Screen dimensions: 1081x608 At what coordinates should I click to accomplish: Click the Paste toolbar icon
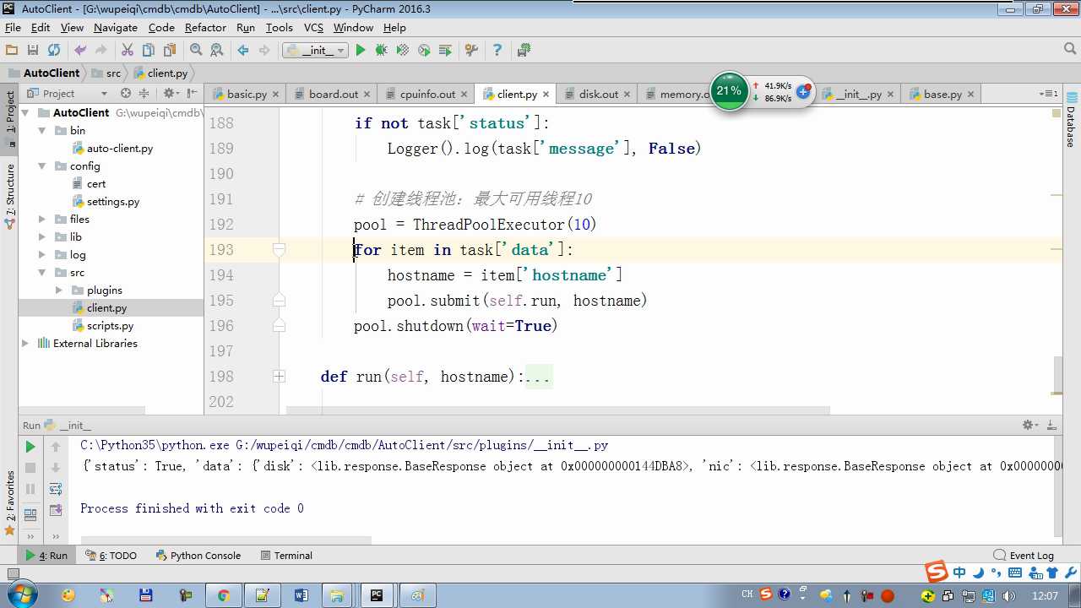pos(170,51)
